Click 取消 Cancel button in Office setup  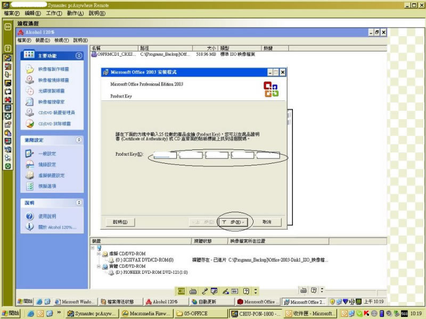click(267, 222)
